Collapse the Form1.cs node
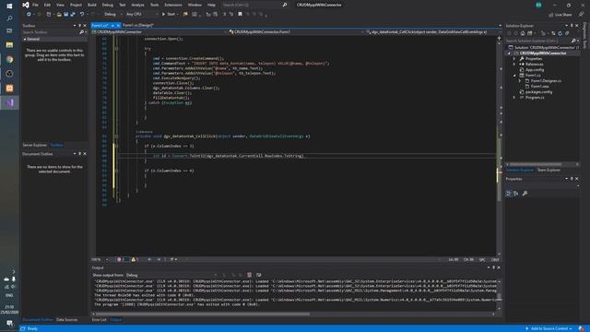This screenshot has width=590, height=332. [514, 76]
